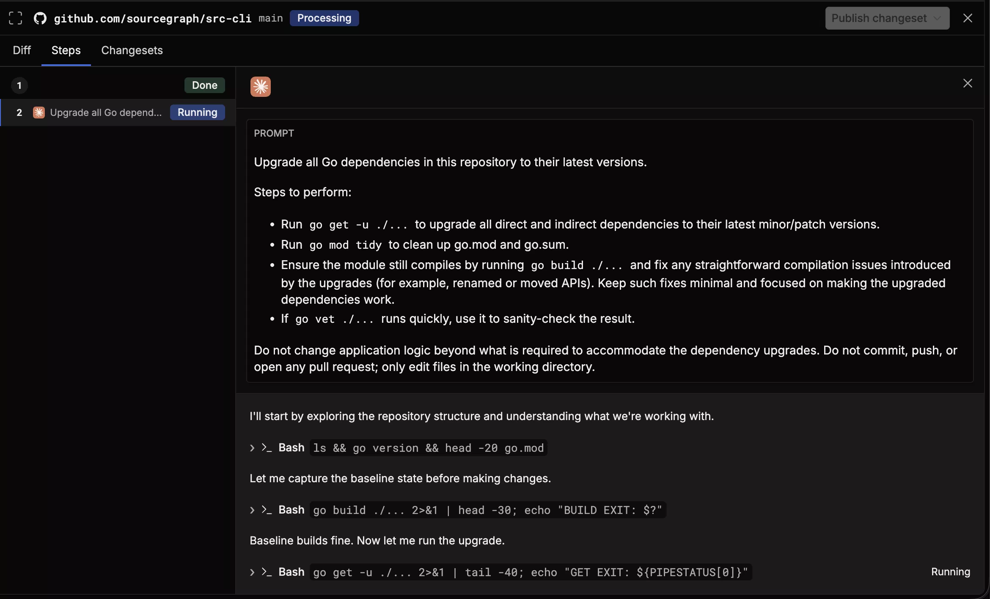Close the changeset workspace panel
This screenshot has width=990, height=599.
(x=968, y=18)
